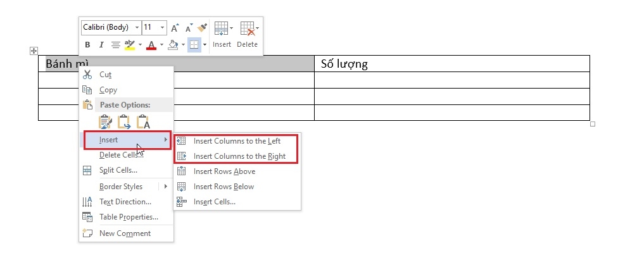Select Insert Columns to the Left
Image resolution: width=637 pixels, height=260 pixels.
[237, 141]
